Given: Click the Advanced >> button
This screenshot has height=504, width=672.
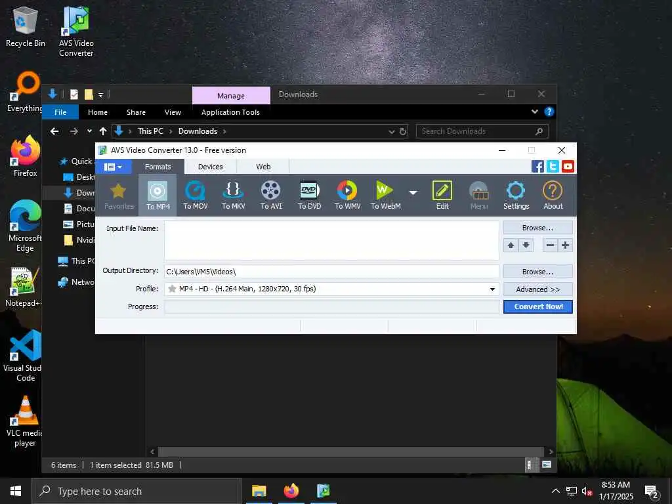Looking at the screenshot, I should coord(538,289).
